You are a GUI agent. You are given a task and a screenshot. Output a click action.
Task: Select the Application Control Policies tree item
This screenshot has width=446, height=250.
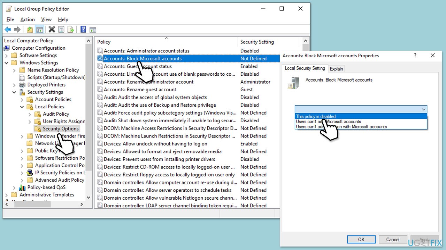[x=60, y=165]
